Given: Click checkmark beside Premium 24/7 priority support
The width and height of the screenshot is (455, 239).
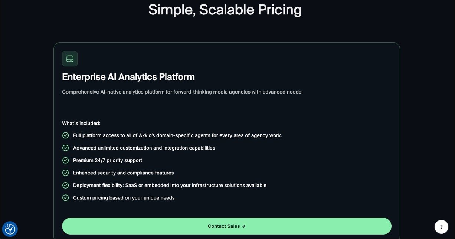Looking at the screenshot, I should click(66, 160).
